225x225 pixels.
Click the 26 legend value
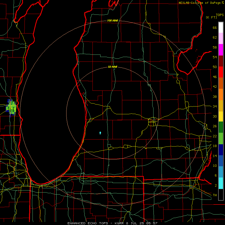click(x=215, y=126)
